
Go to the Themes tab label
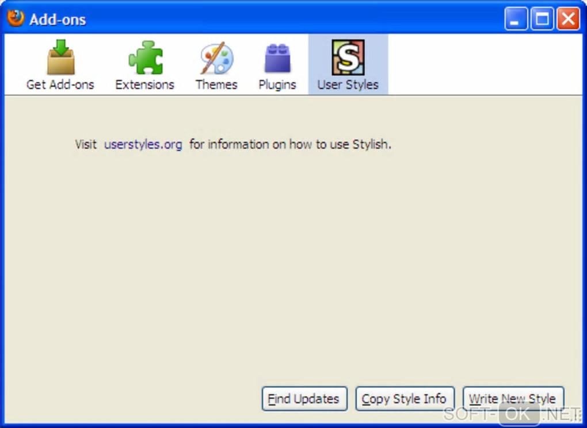(216, 85)
